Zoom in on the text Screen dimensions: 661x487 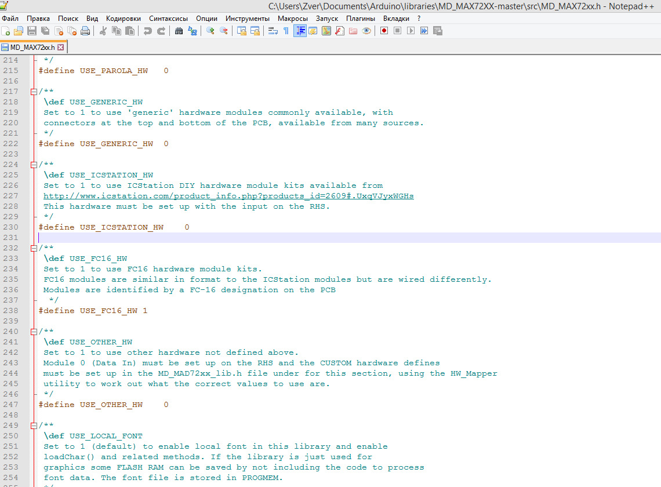click(x=210, y=31)
